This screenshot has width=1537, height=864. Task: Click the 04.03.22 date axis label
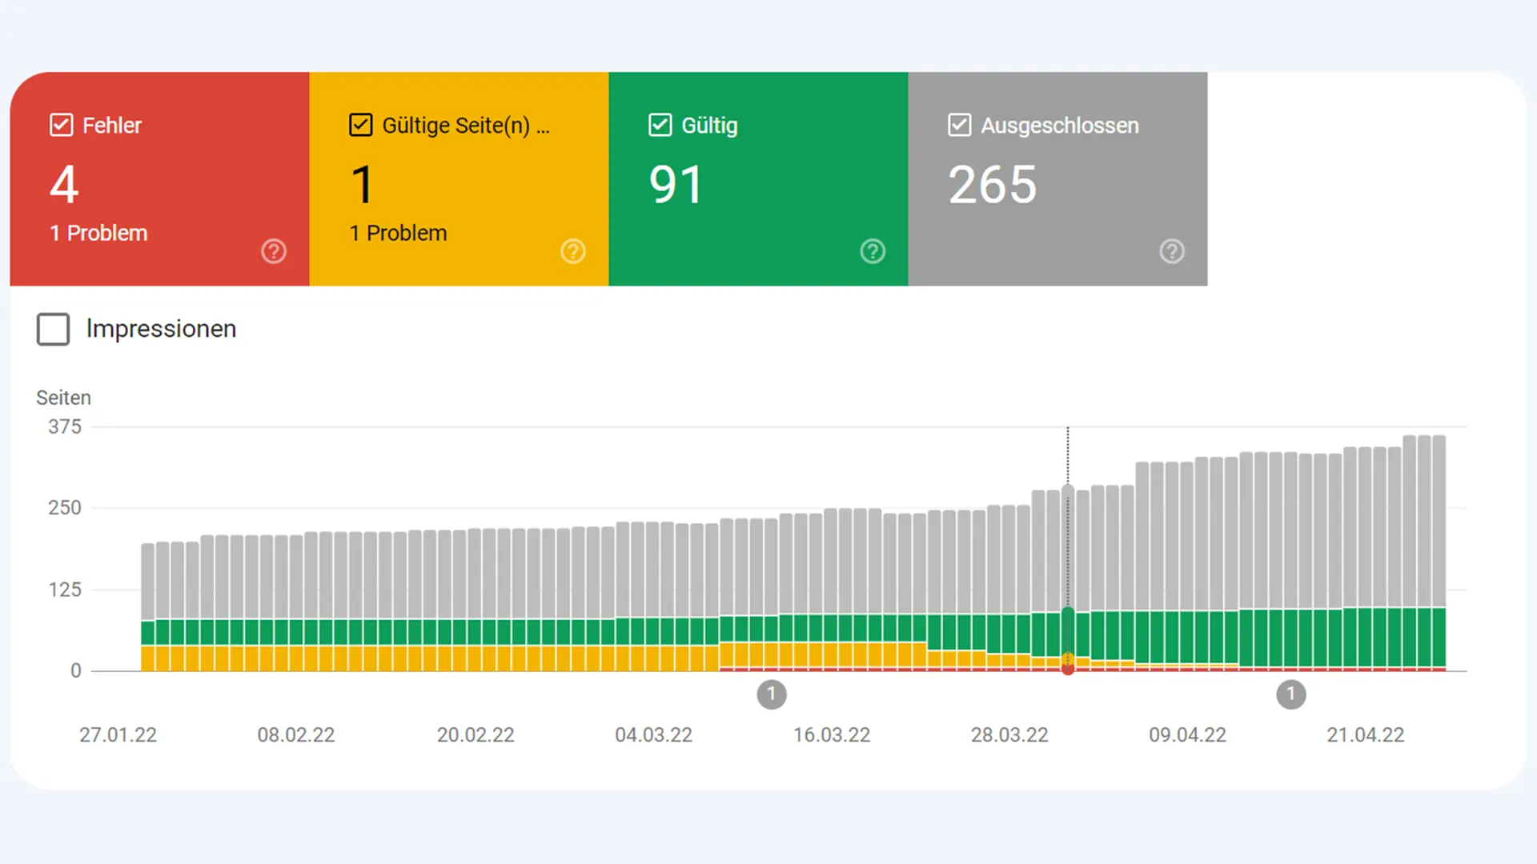click(x=653, y=734)
